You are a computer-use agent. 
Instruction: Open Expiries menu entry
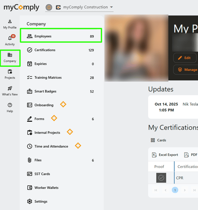(61, 64)
